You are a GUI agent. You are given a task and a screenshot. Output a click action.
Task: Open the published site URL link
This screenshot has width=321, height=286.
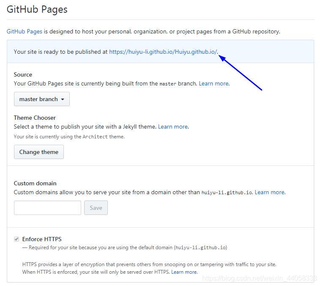click(163, 52)
